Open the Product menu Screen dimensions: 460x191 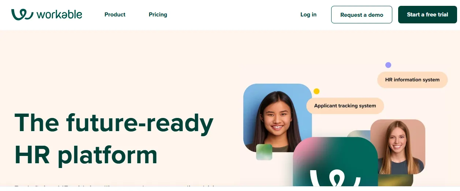click(115, 15)
